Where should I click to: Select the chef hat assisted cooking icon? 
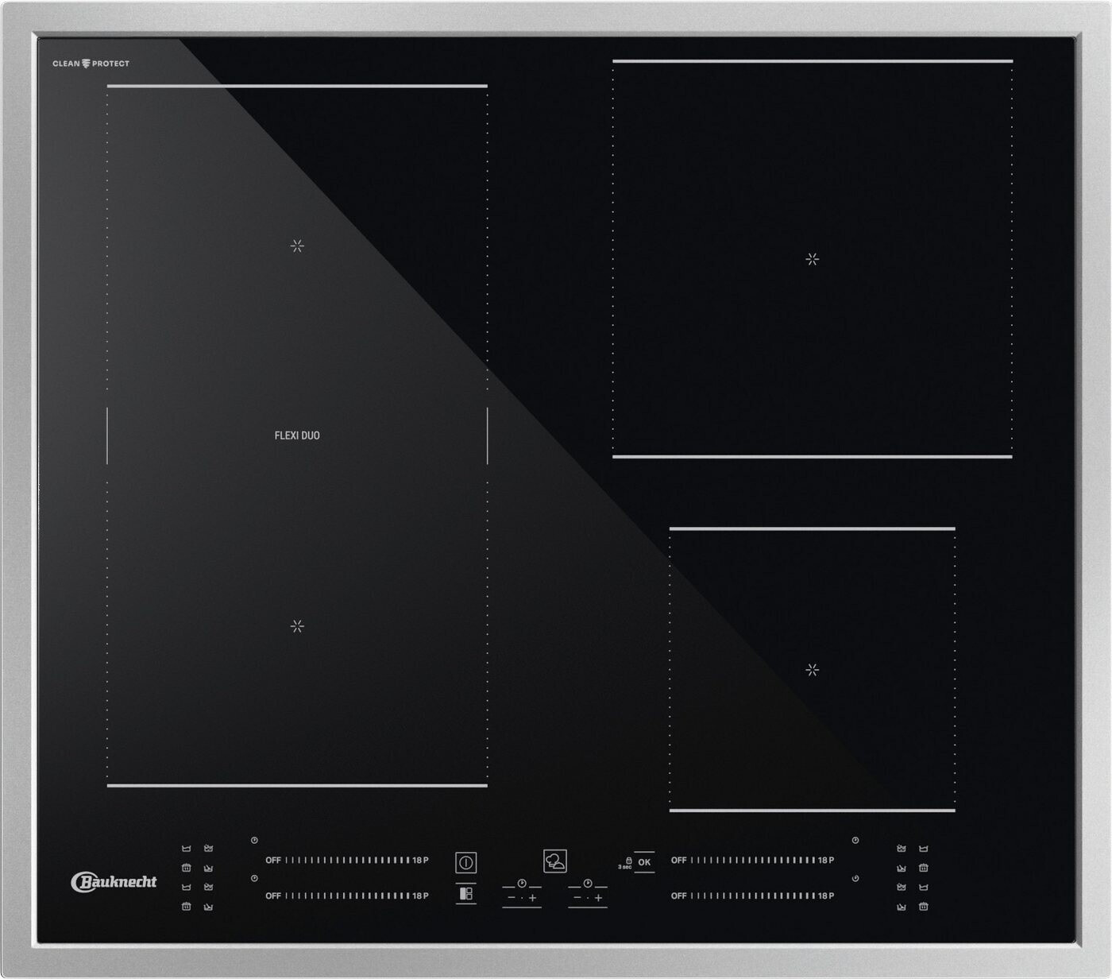[554, 861]
